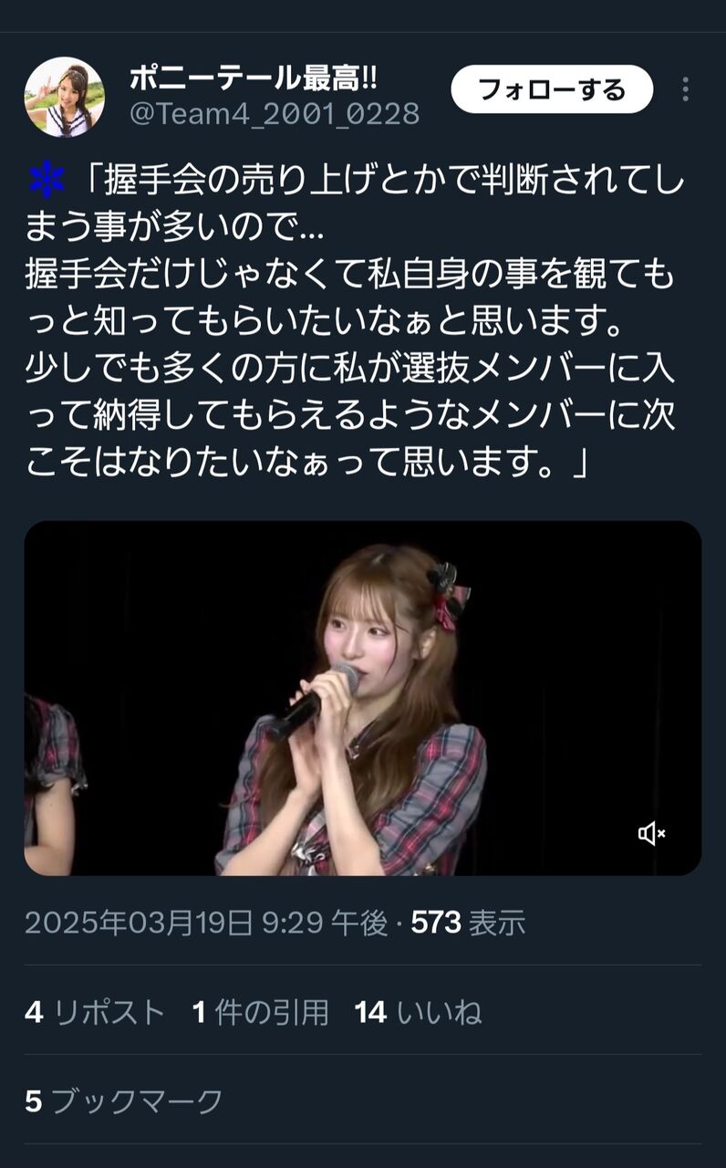
Task: View the 4 リポスト list
Action: [x=95, y=1012]
